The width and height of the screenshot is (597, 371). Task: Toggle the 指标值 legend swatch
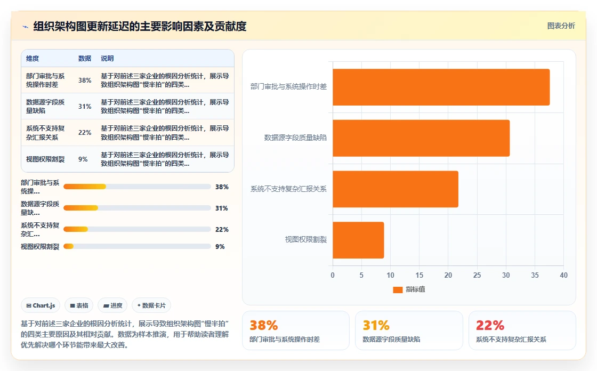pyautogui.click(x=398, y=290)
